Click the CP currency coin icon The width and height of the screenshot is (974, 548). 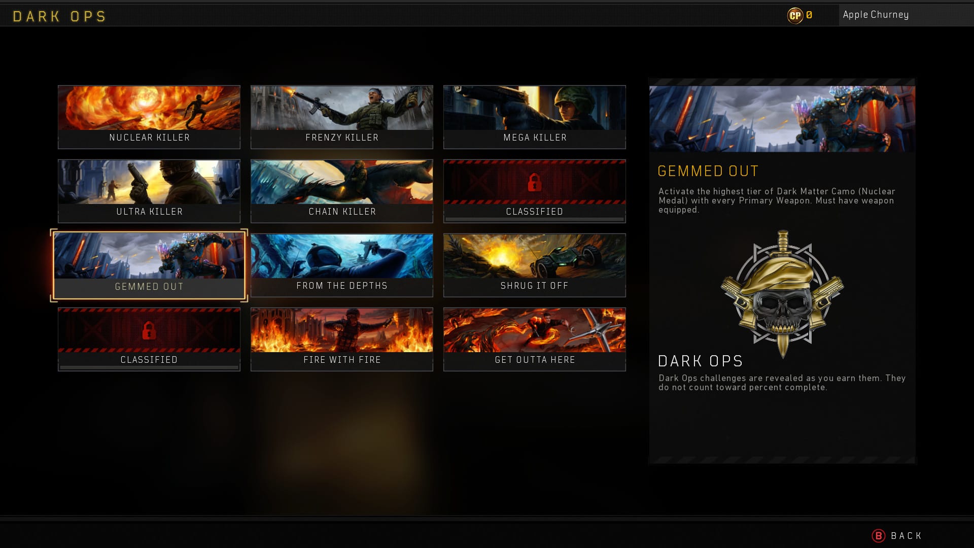(x=795, y=16)
